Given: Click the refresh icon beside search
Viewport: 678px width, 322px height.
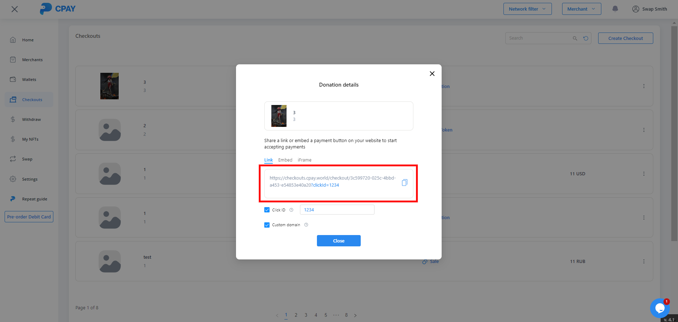Looking at the screenshot, I should tap(586, 38).
